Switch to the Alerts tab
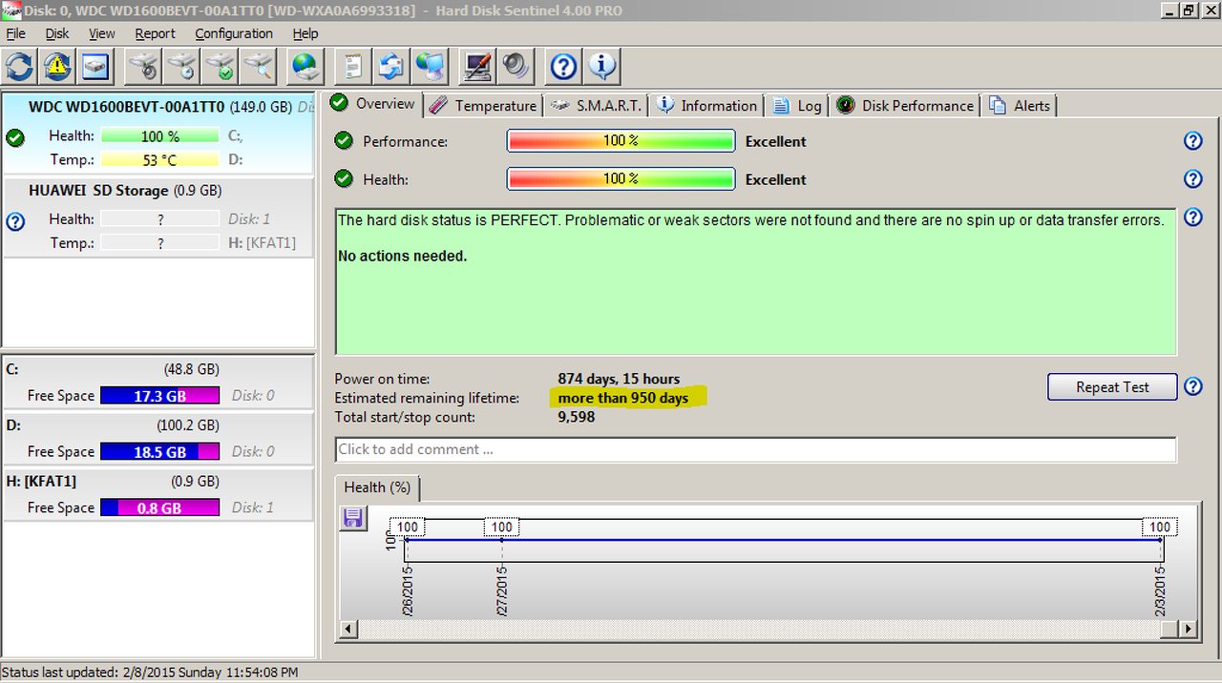The image size is (1222, 683). (1021, 106)
